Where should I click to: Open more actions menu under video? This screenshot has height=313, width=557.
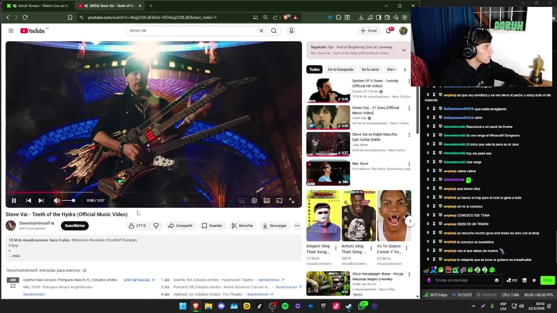pos(297,226)
